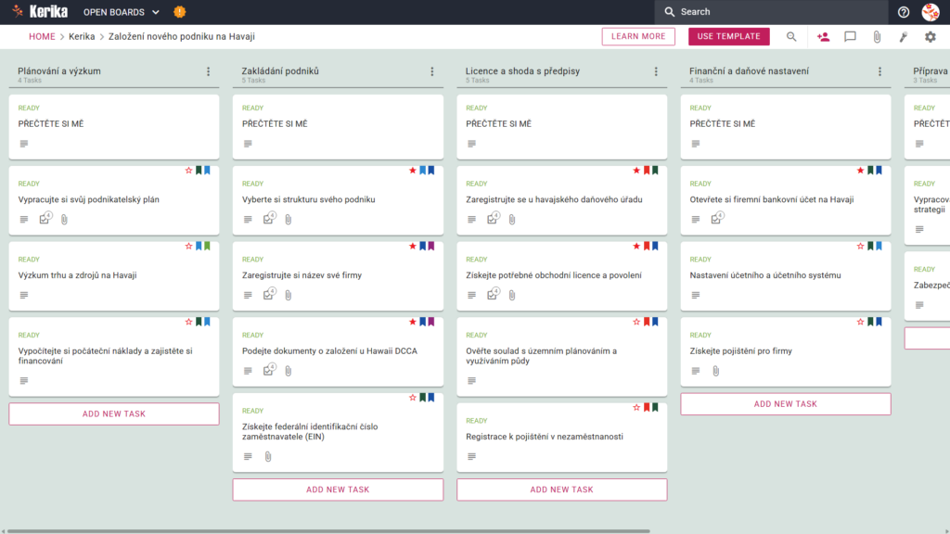Click the horizontal board scrollbar
The image size is (950, 534).
pos(329,531)
